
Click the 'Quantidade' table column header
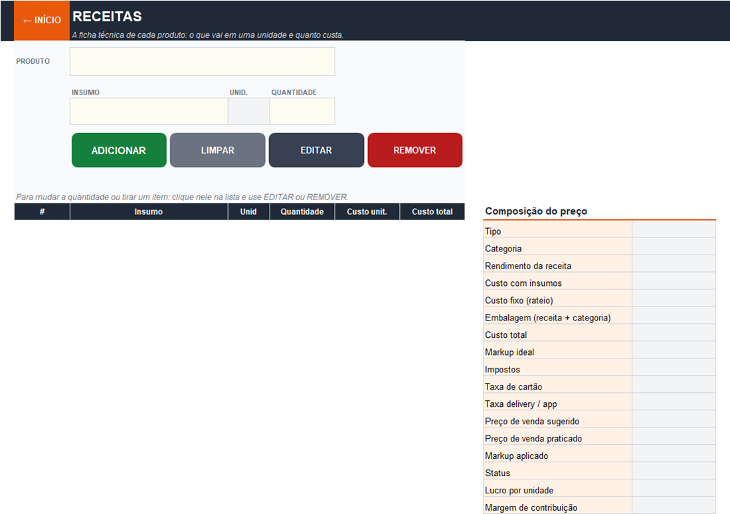302,211
